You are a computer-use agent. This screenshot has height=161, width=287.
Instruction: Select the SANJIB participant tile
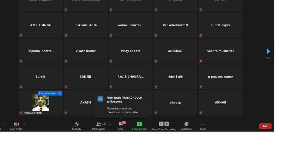(x=86, y=77)
